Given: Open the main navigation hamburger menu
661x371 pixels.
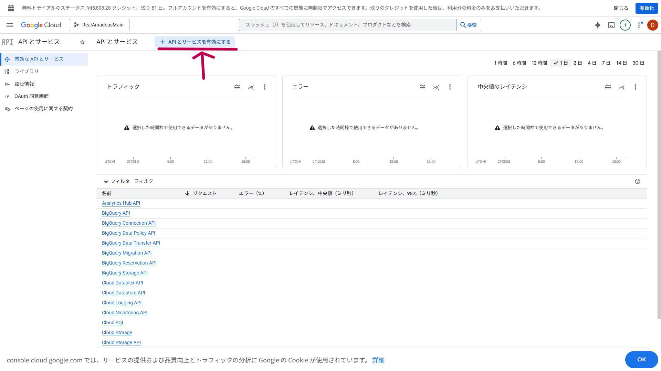Looking at the screenshot, I should click(x=10, y=25).
